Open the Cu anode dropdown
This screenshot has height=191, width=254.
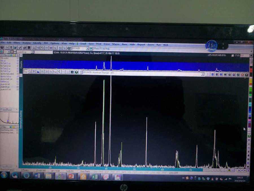coord(9,52)
